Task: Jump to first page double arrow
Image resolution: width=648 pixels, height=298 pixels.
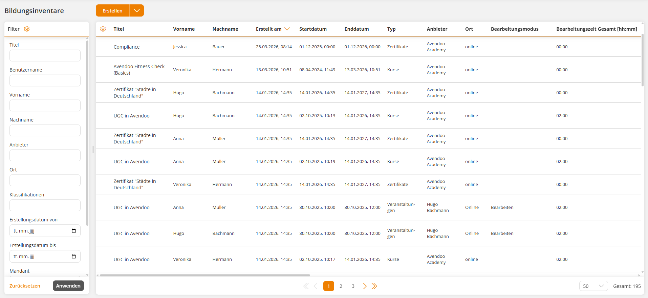Action: coord(306,286)
